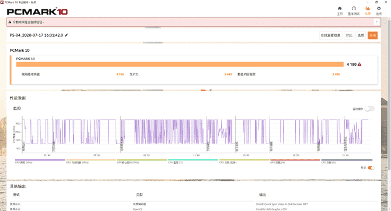Toggle the dark CPU 负载 (%) legend

click(x=347, y=162)
